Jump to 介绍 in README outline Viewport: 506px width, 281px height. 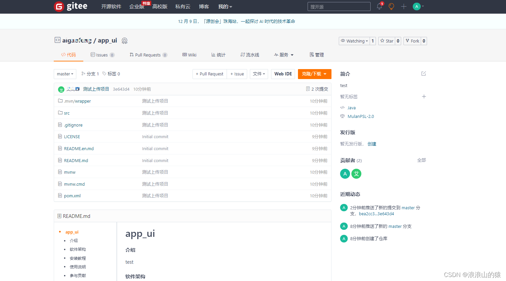click(74, 240)
